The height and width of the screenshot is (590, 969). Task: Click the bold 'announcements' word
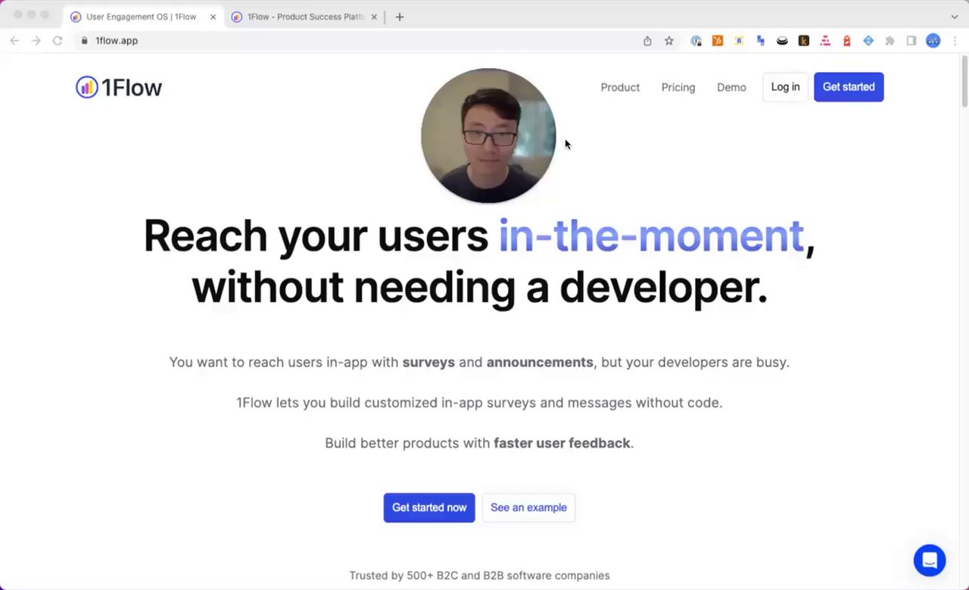pyautogui.click(x=540, y=362)
